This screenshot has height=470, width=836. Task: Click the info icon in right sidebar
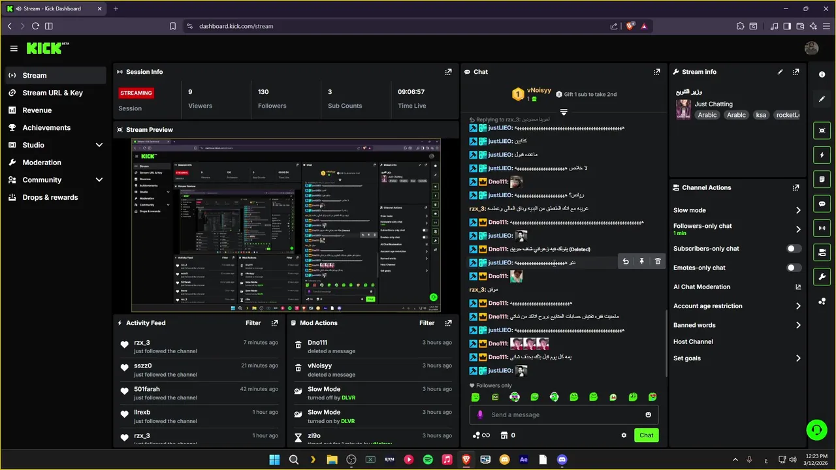822,74
